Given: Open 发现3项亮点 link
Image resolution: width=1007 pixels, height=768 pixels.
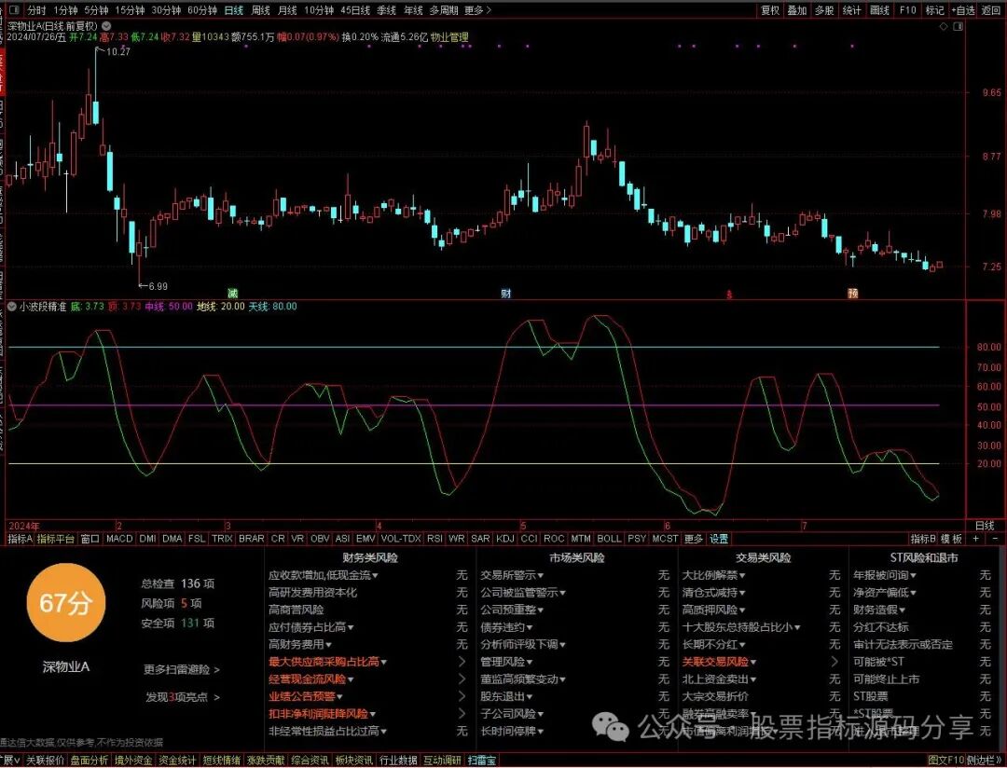Looking at the screenshot, I should [x=183, y=697].
